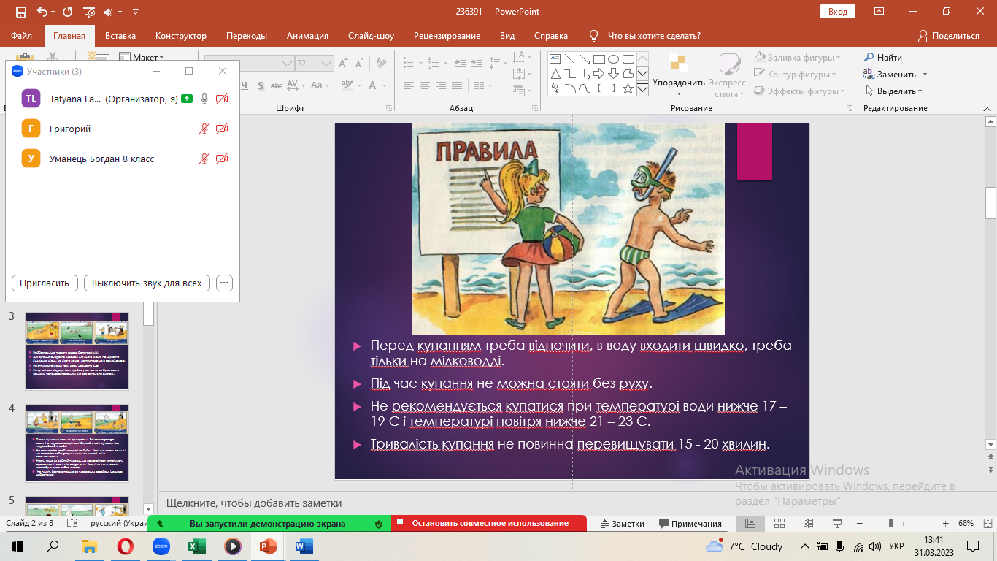Click the Пригласить button
The width and height of the screenshot is (997, 561).
[x=45, y=283]
